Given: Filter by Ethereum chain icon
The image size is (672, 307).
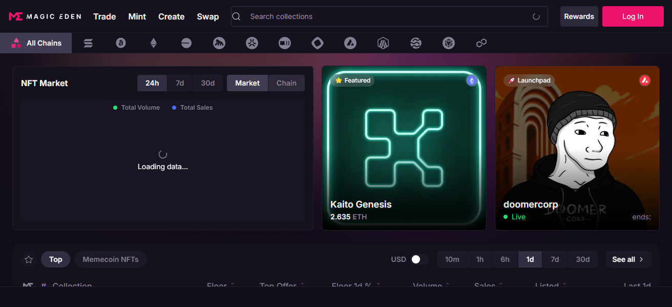Looking at the screenshot, I should point(154,43).
